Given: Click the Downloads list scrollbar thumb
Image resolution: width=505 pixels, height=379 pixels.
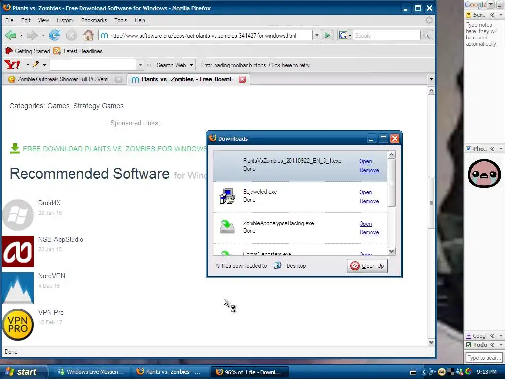Looking at the screenshot, I should pyautogui.click(x=391, y=183).
